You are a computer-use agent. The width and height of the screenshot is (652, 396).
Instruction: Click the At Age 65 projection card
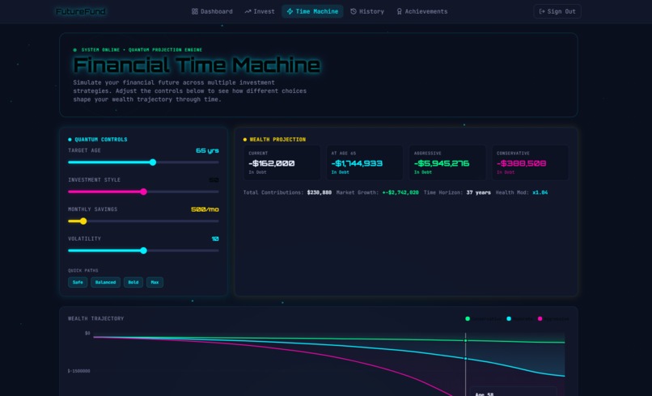tap(364, 162)
